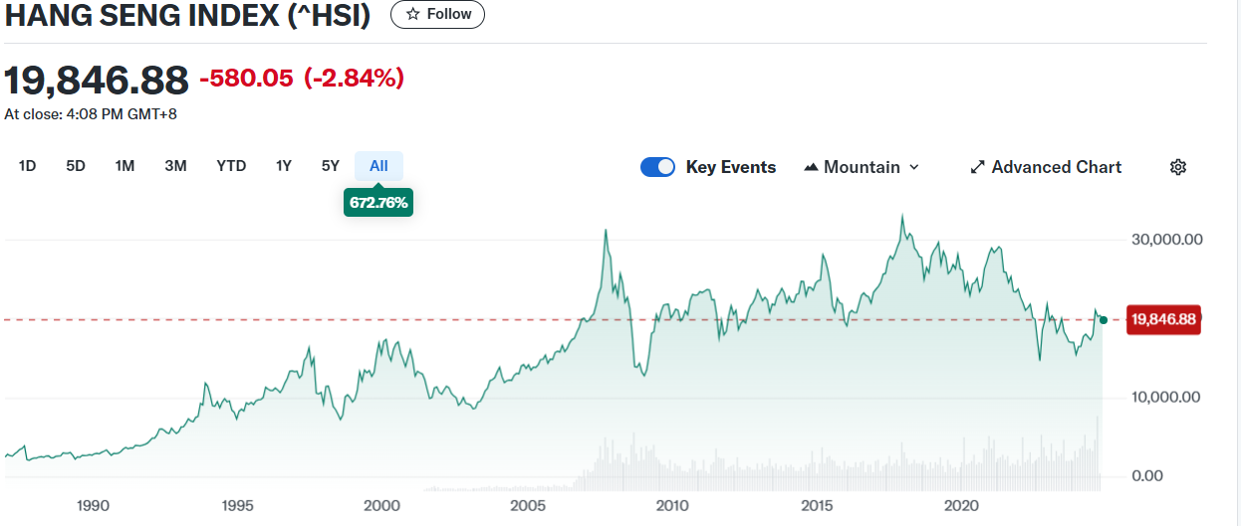1241x526 pixels.
Task: Click the 0.00 y-axis label
Action: [1148, 475]
